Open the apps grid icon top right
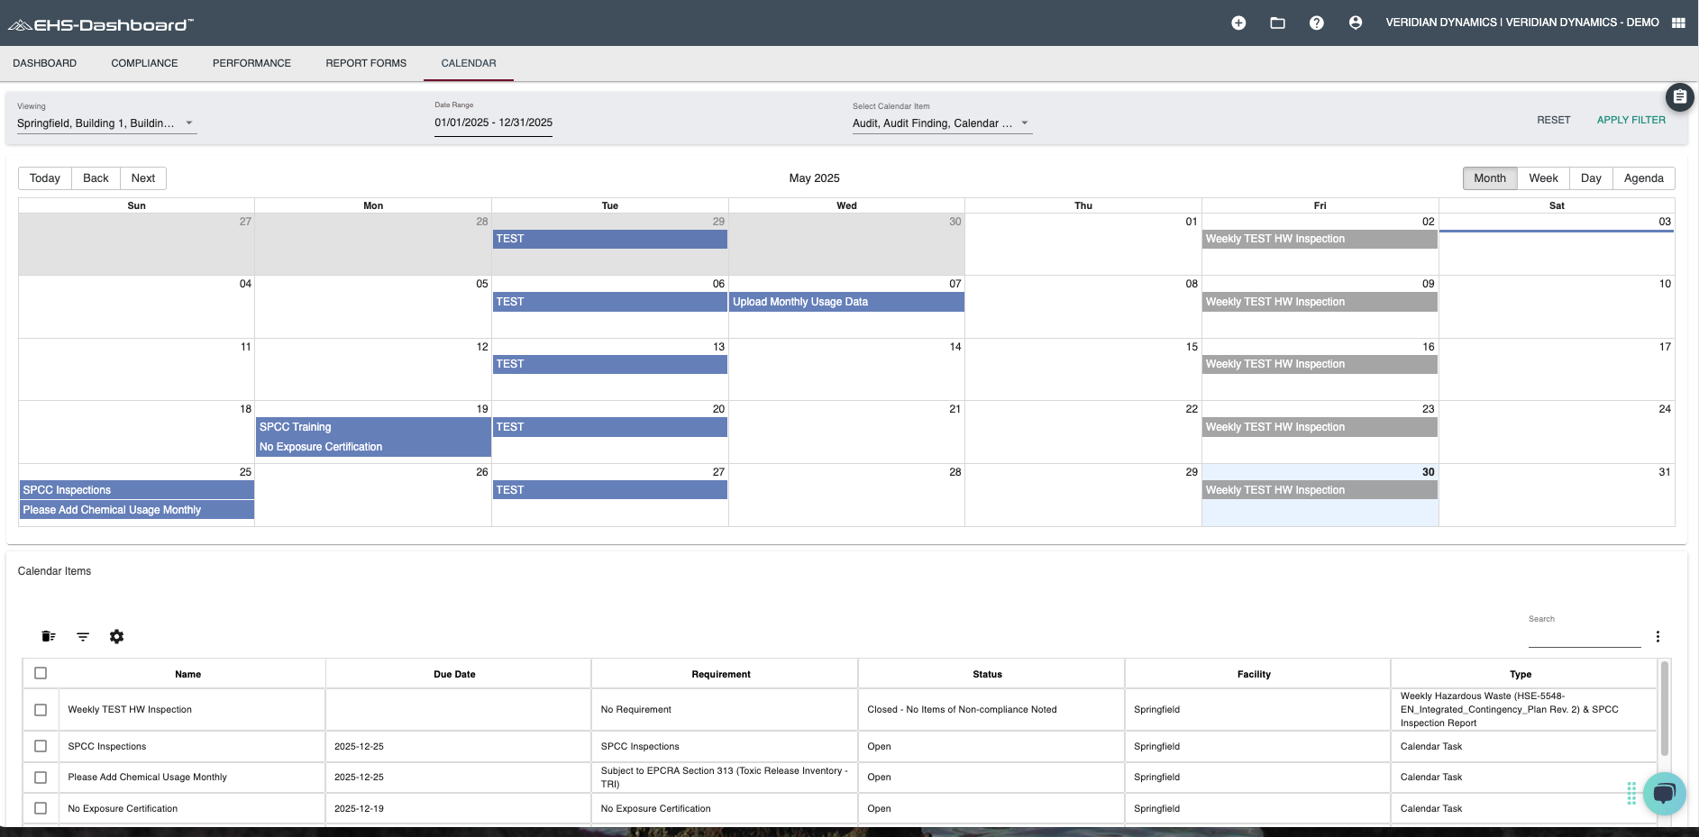 coord(1678,23)
